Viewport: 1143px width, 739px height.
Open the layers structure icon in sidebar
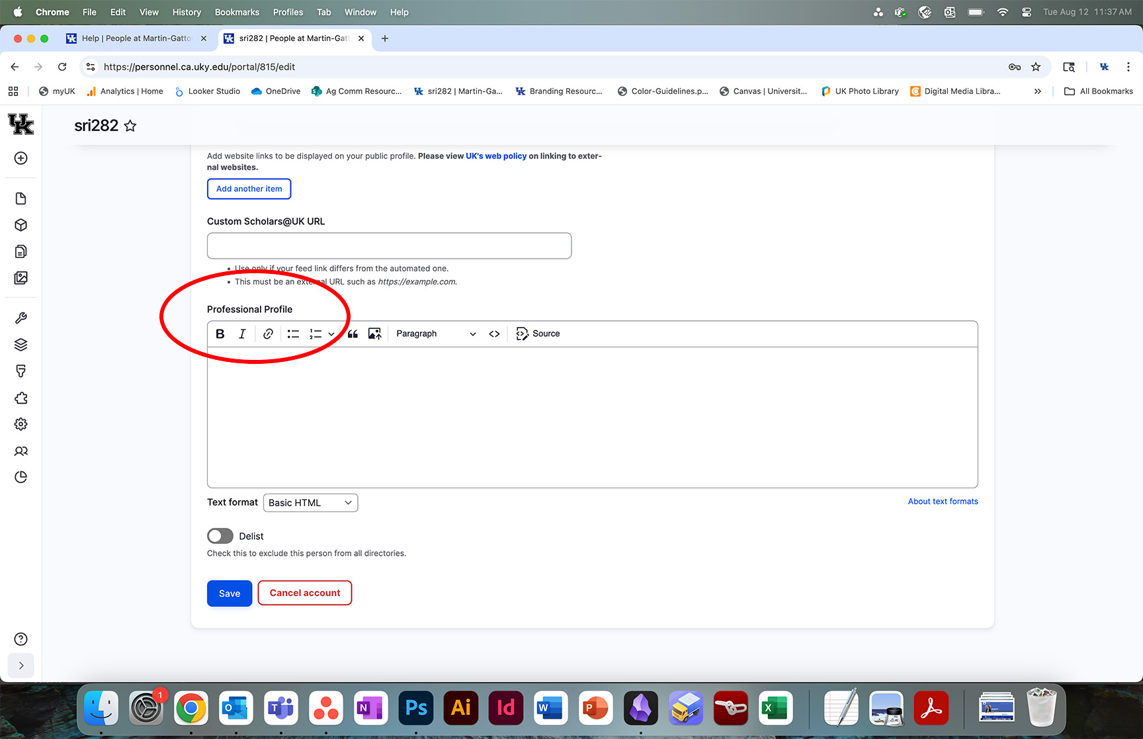[x=21, y=345]
